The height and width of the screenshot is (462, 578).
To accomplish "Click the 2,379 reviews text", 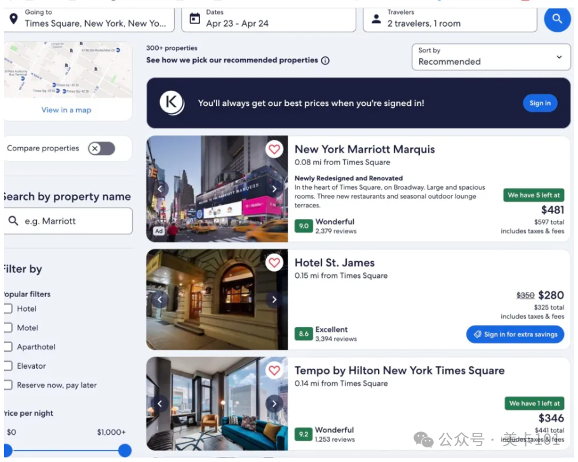I will (336, 232).
